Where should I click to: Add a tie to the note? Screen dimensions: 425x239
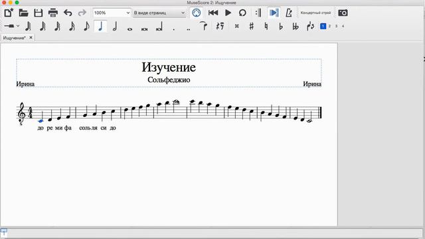click(x=203, y=26)
